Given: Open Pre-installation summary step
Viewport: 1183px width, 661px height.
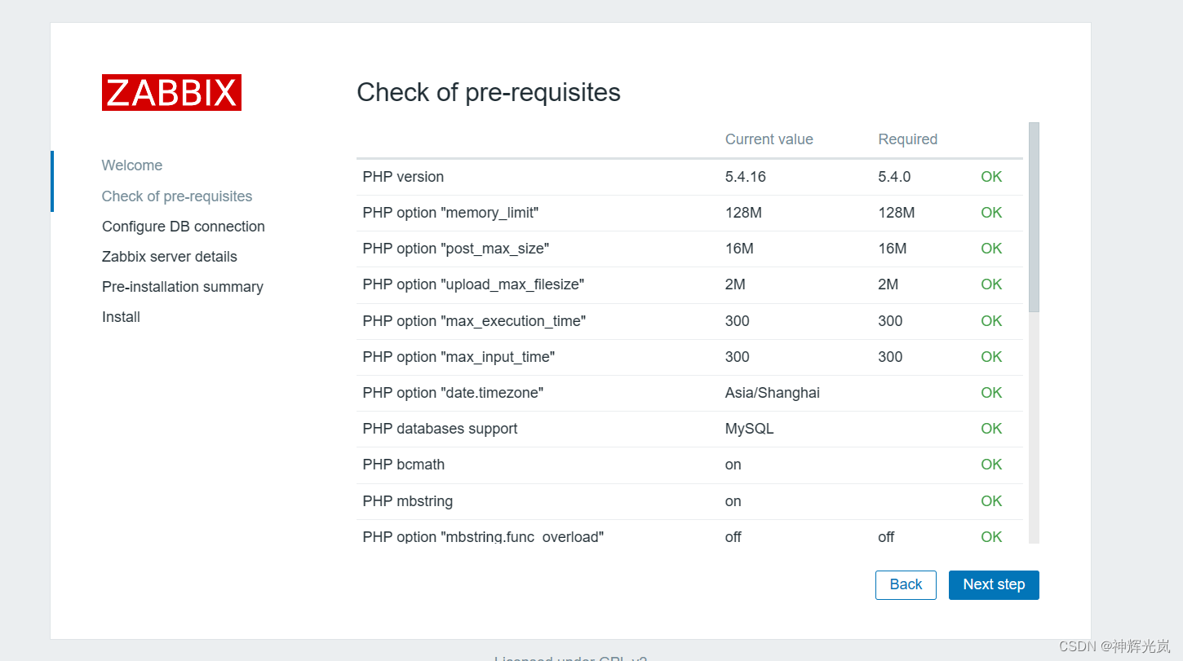Looking at the screenshot, I should tap(183, 287).
